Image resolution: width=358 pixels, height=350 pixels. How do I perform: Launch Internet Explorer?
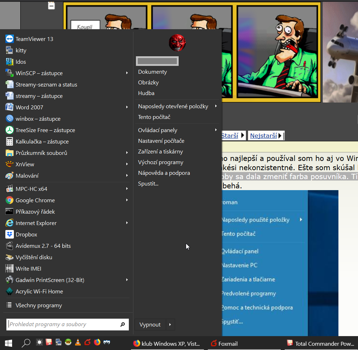click(67, 223)
